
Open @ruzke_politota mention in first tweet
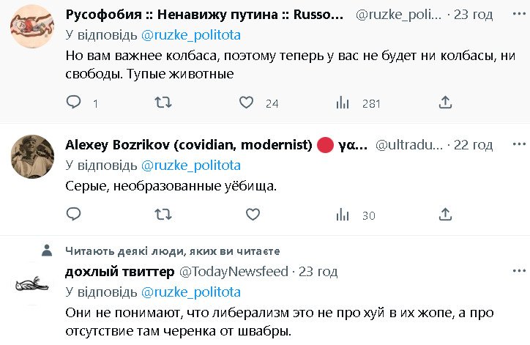click(x=190, y=34)
